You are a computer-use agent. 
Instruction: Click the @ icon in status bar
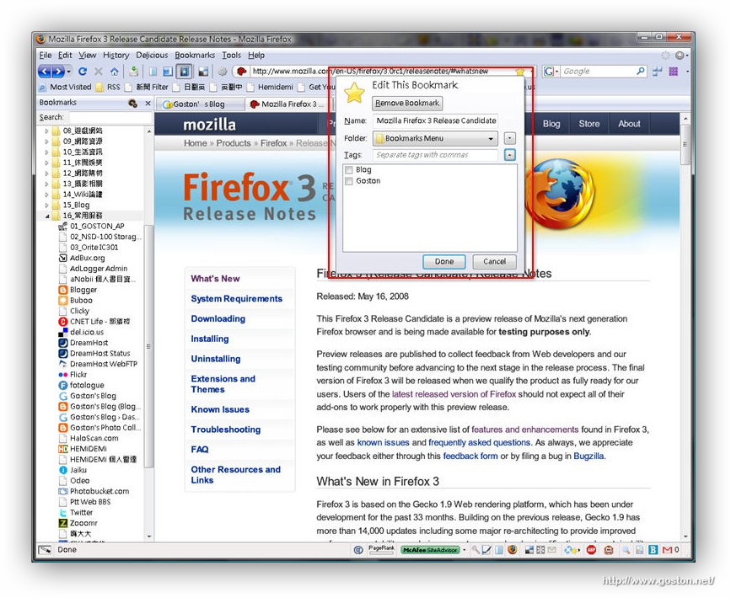[357, 550]
